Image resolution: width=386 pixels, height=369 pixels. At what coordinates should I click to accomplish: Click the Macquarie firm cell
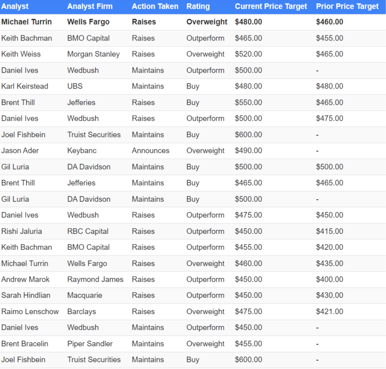85,296
